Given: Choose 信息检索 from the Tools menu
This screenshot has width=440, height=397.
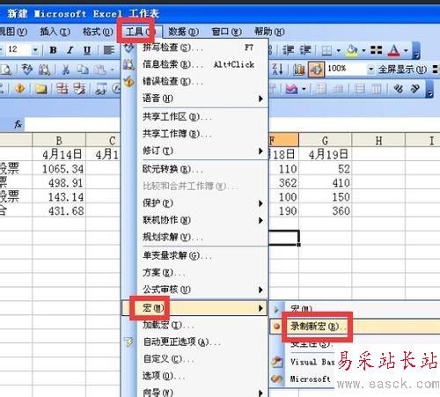Looking at the screenshot, I should click(194, 64).
